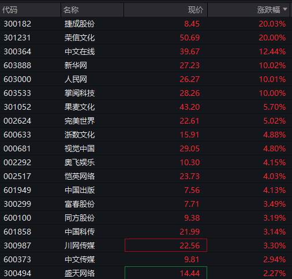Open 奥飞娱乐 stock name
The width and height of the screenshot is (292, 279).
pyautogui.click(x=80, y=162)
